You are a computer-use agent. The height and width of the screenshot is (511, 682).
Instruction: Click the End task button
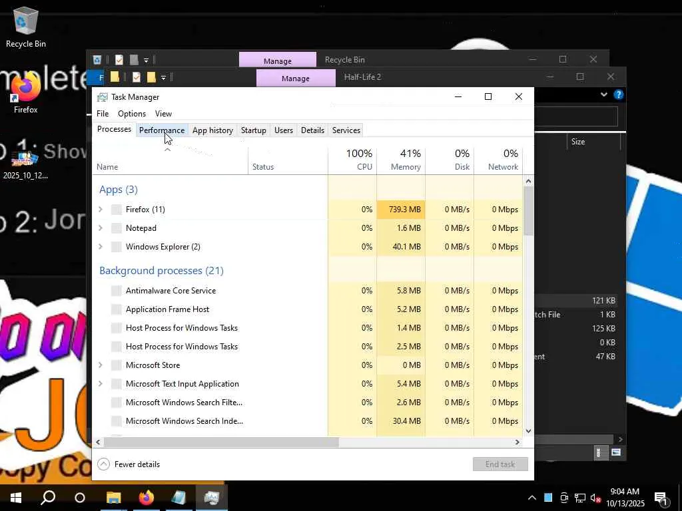point(500,464)
